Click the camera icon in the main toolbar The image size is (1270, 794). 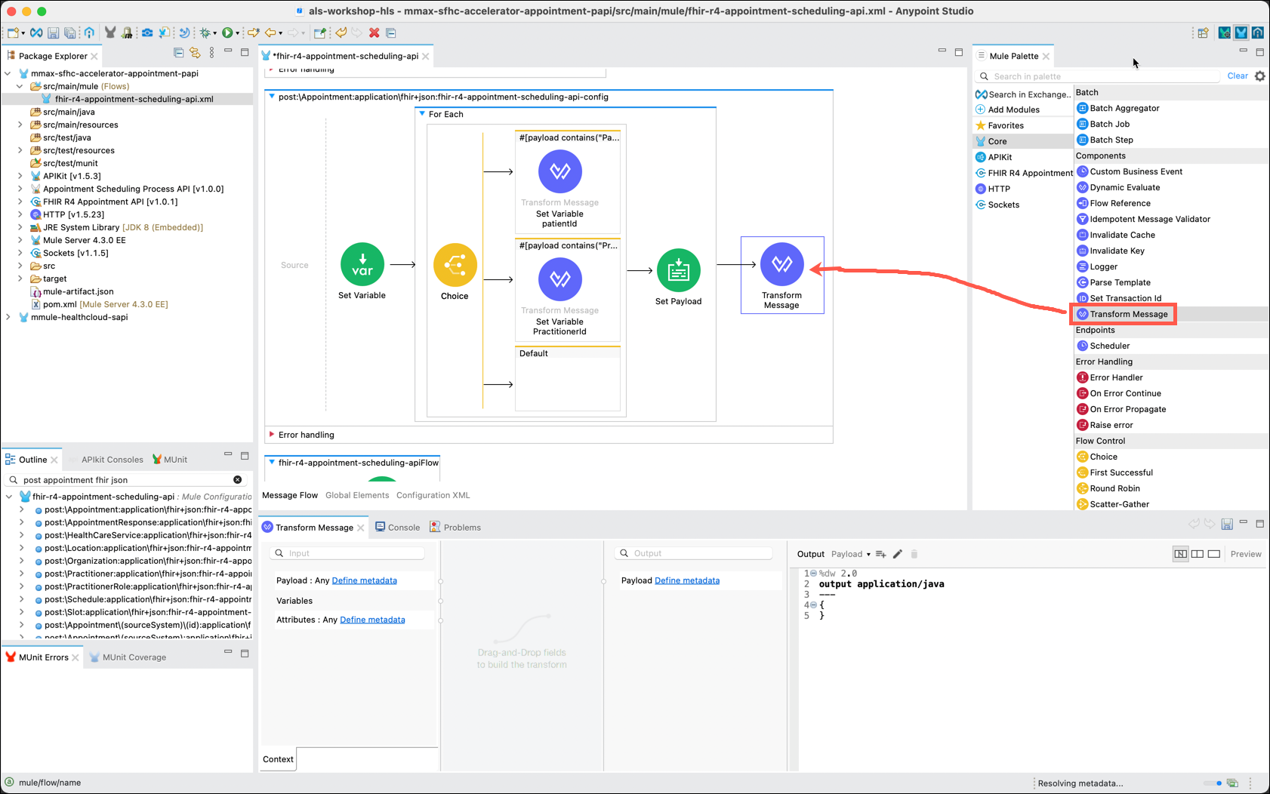pos(147,33)
